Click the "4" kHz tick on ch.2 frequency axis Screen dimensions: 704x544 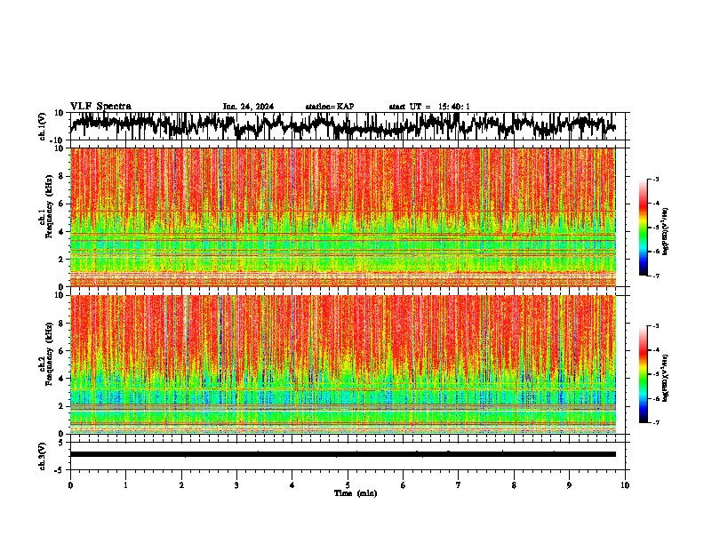pos(62,379)
